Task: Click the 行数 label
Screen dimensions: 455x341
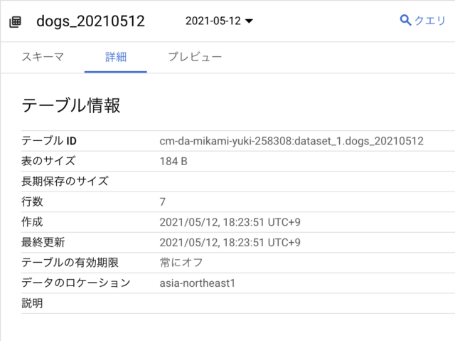Action: pyautogui.click(x=32, y=201)
